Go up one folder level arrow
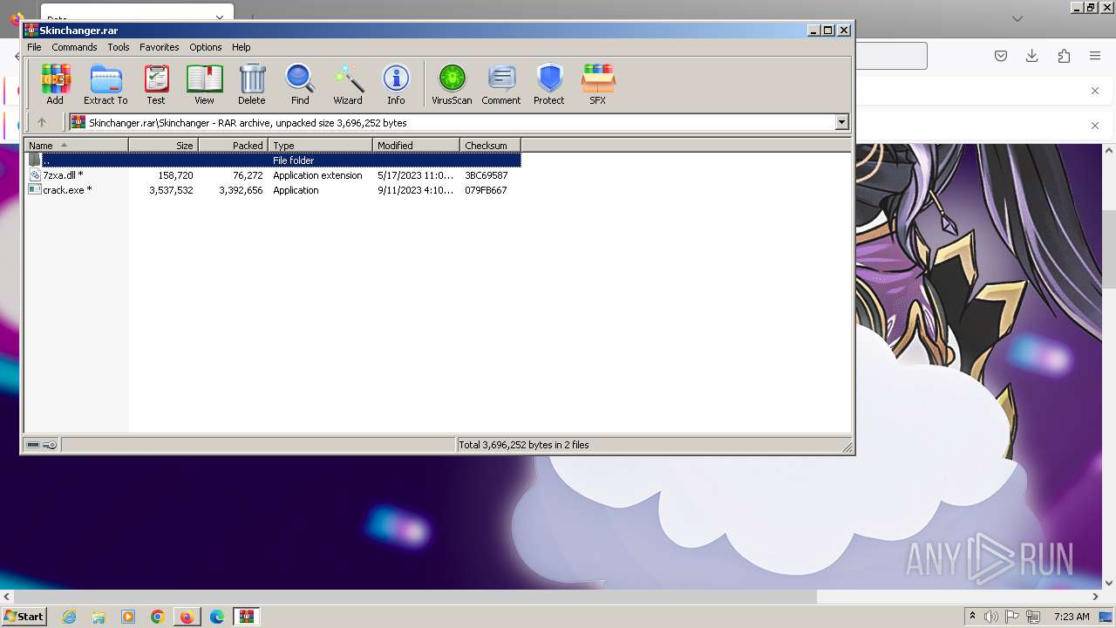The width and height of the screenshot is (1116, 628). click(41, 123)
